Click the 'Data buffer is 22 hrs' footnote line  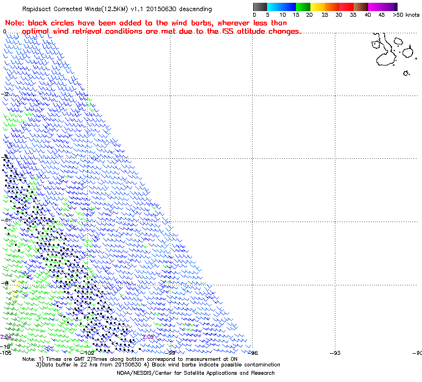[x=158, y=364]
